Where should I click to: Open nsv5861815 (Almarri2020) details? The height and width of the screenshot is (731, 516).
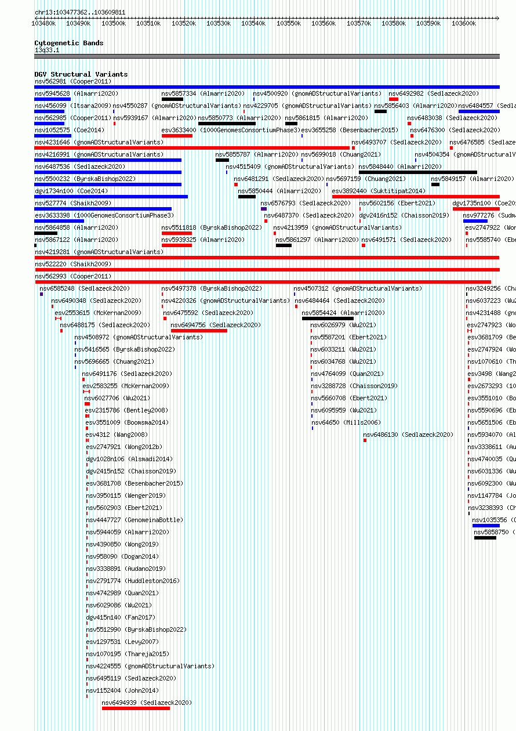pos(326,118)
